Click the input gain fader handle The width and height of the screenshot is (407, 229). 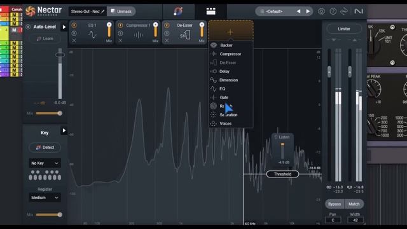coord(329,71)
